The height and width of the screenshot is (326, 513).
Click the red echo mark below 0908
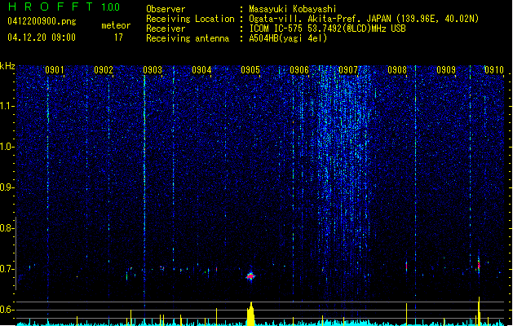click(x=406, y=266)
